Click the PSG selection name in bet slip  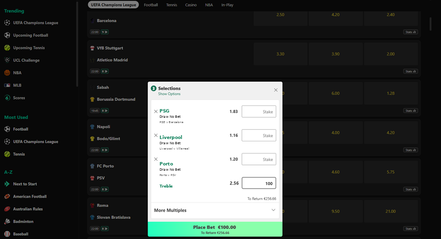click(164, 111)
